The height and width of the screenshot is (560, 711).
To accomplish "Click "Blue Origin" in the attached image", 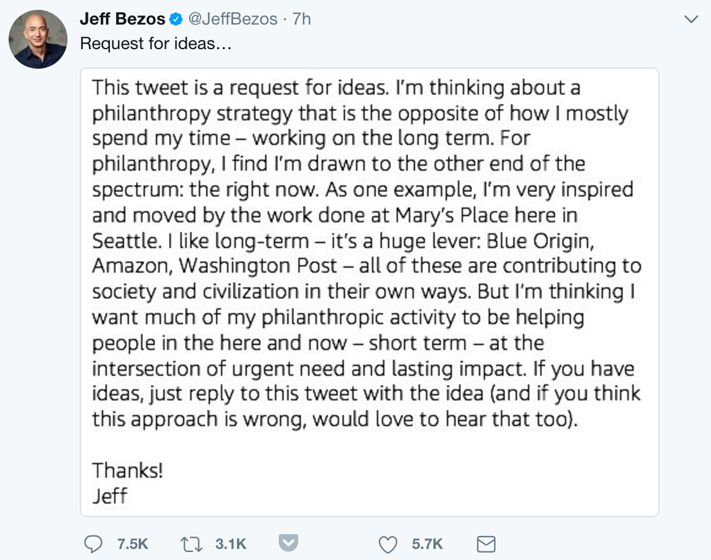I will click(x=539, y=241).
